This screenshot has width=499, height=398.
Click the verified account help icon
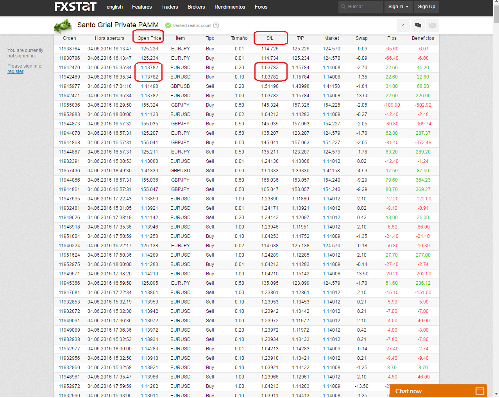(x=216, y=25)
